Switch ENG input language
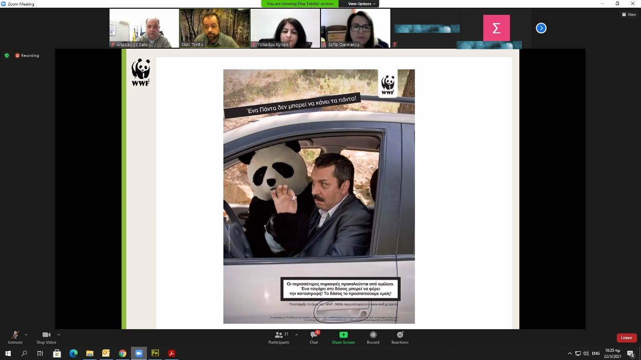Screen dimensions: 641x360 [x=596, y=353]
